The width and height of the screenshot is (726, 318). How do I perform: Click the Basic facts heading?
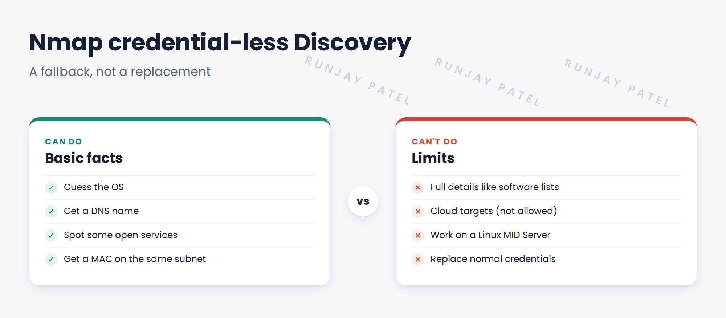[x=84, y=158]
